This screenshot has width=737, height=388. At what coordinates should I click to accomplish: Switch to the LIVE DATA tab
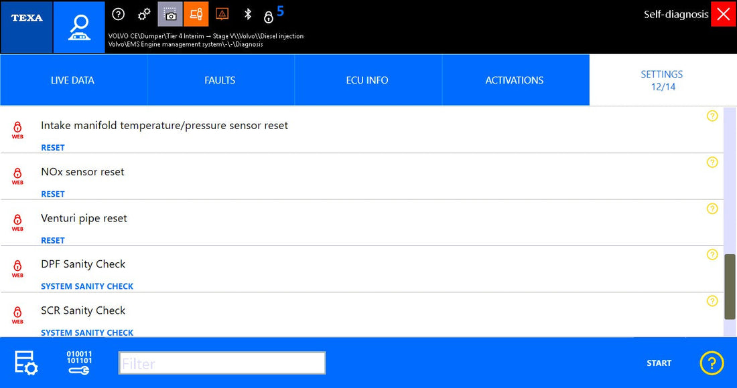tap(73, 80)
